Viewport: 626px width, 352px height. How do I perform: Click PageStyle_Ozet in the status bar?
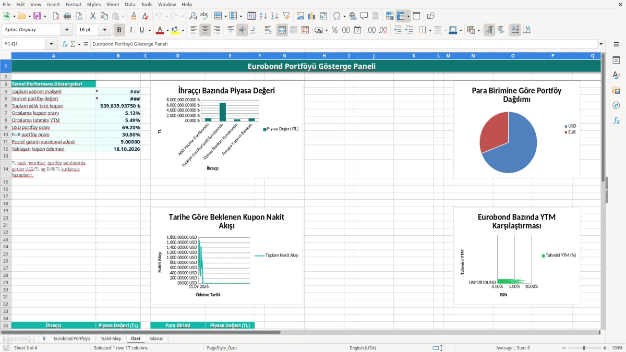coord(222,348)
